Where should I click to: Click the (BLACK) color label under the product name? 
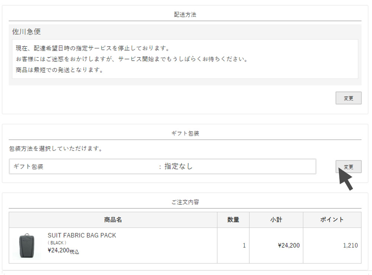[x=57, y=243]
